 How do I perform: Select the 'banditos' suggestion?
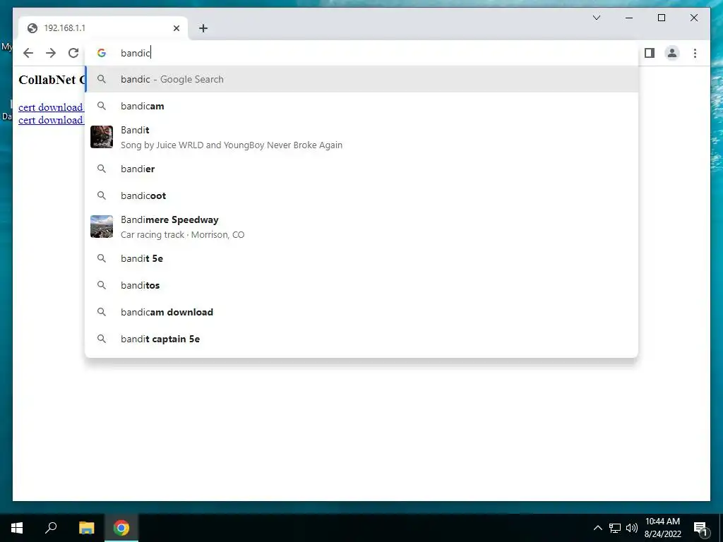click(x=361, y=285)
